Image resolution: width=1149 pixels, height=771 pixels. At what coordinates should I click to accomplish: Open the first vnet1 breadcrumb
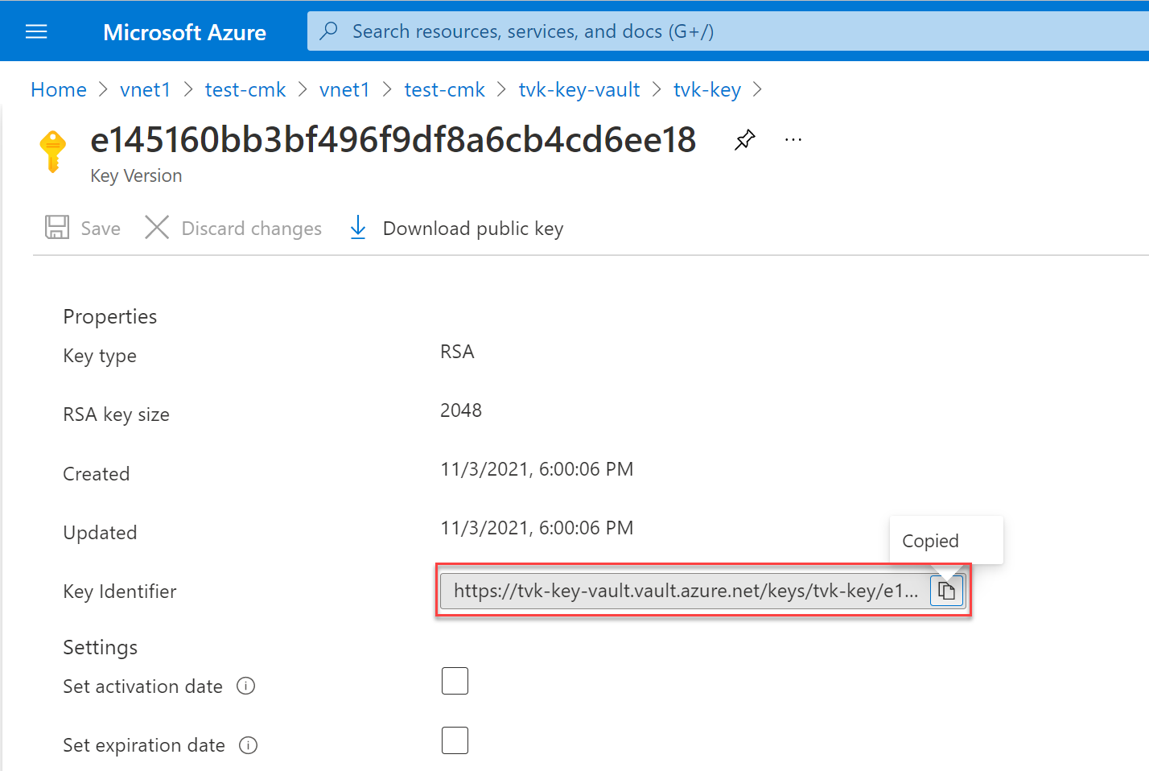tap(146, 89)
